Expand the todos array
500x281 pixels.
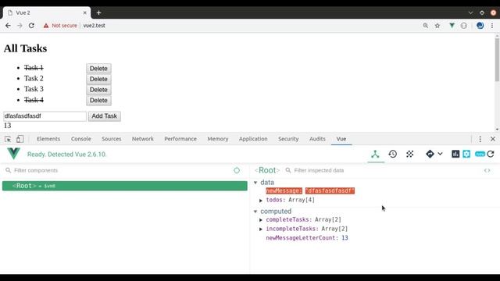click(x=261, y=201)
